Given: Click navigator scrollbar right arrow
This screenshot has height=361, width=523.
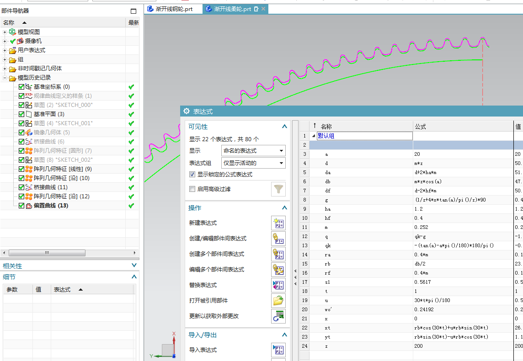Looking at the screenshot, I should (x=135, y=253).
